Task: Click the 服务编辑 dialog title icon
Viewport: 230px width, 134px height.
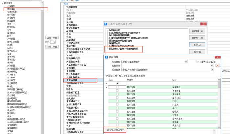Action: coord(106,57)
